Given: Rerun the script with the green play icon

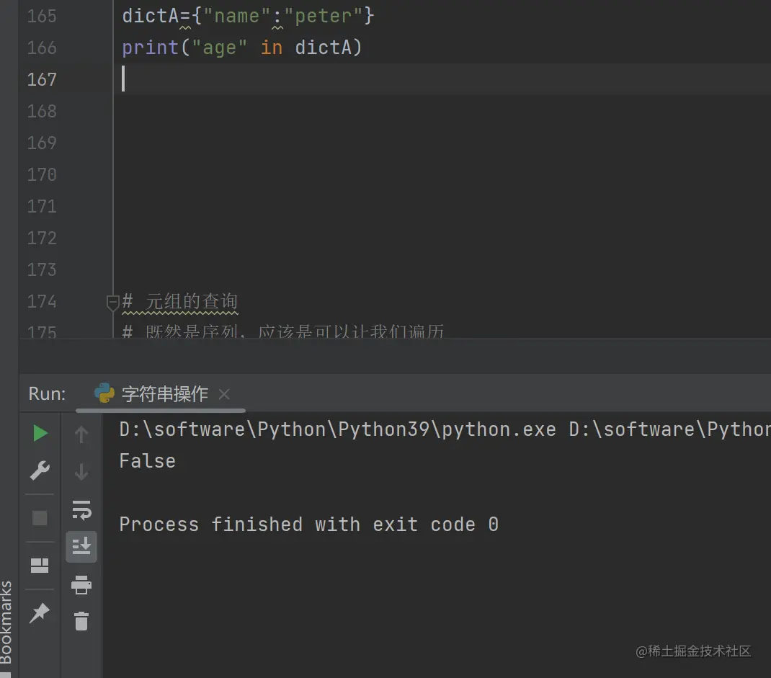Looking at the screenshot, I should click(x=40, y=433).
